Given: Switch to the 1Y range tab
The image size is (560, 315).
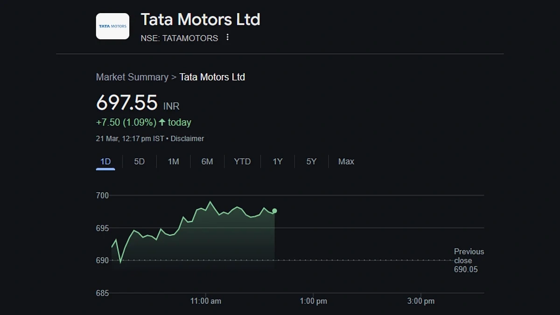Looking at the screenshot, I should coord(278,161).
